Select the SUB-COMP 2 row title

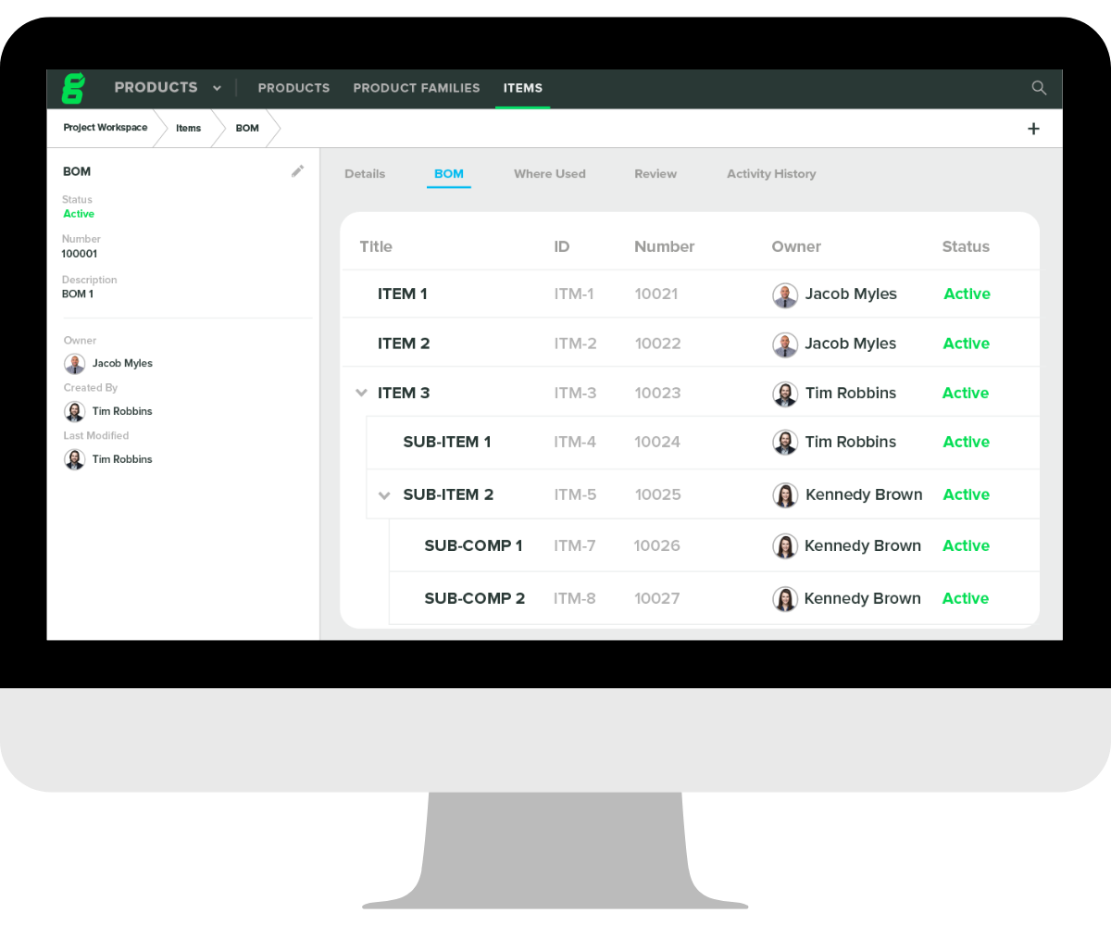(x=474, y=598)
